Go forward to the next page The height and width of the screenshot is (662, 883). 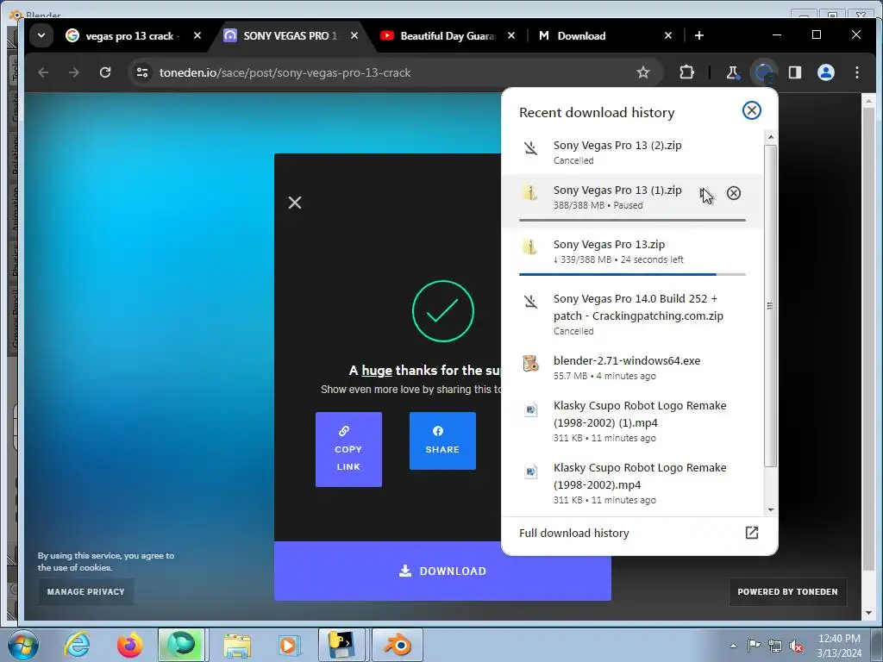click(74, 72)
